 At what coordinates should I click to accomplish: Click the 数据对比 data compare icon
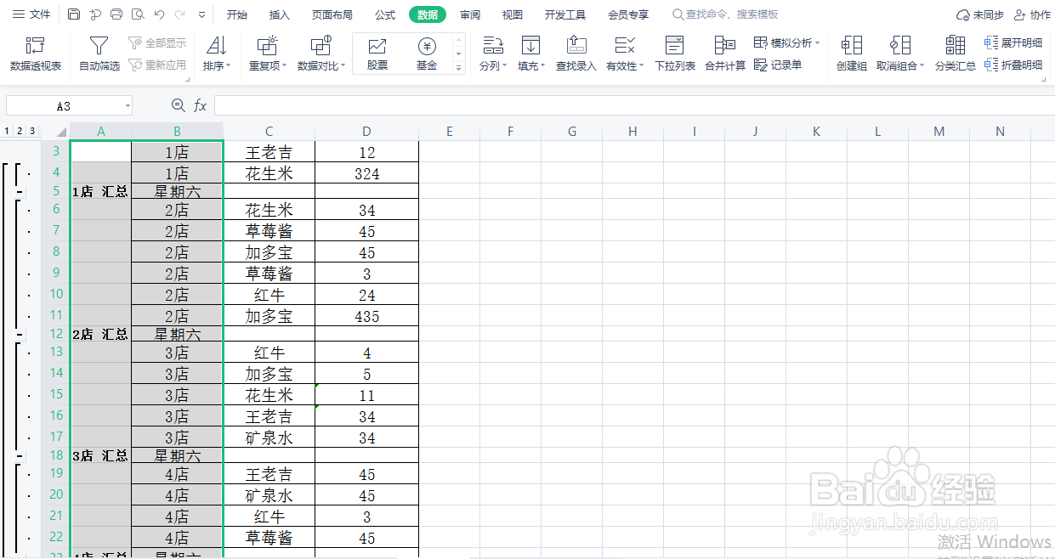320,46
